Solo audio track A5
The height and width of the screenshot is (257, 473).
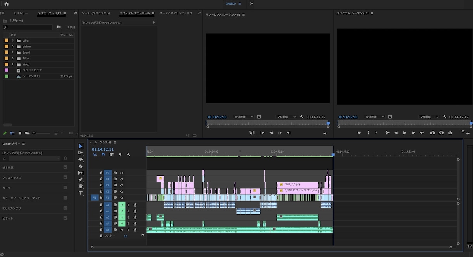tap(128, 230)
